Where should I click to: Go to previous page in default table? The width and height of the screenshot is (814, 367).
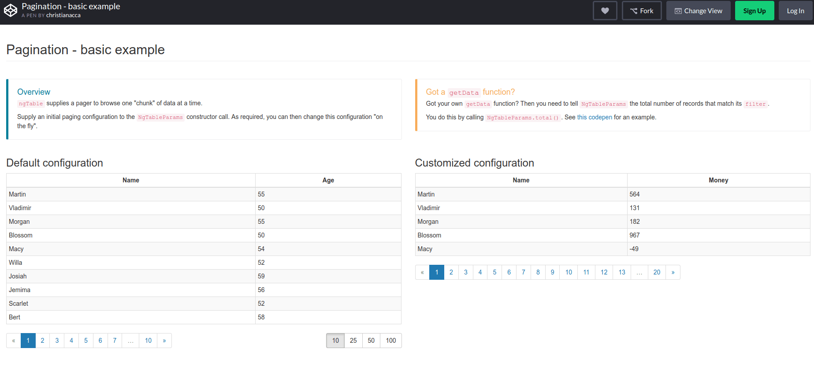[x=14, y=341]
